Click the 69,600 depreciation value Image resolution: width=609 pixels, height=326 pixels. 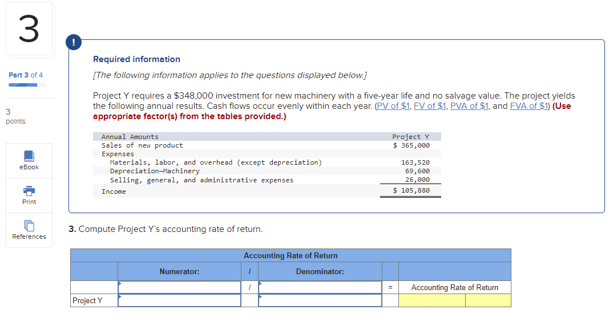(417, 171)
